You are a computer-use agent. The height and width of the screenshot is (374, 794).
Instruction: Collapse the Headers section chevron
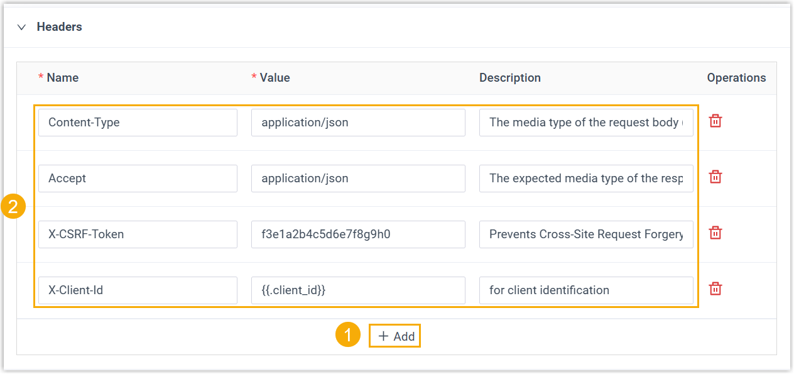point(22,27)
